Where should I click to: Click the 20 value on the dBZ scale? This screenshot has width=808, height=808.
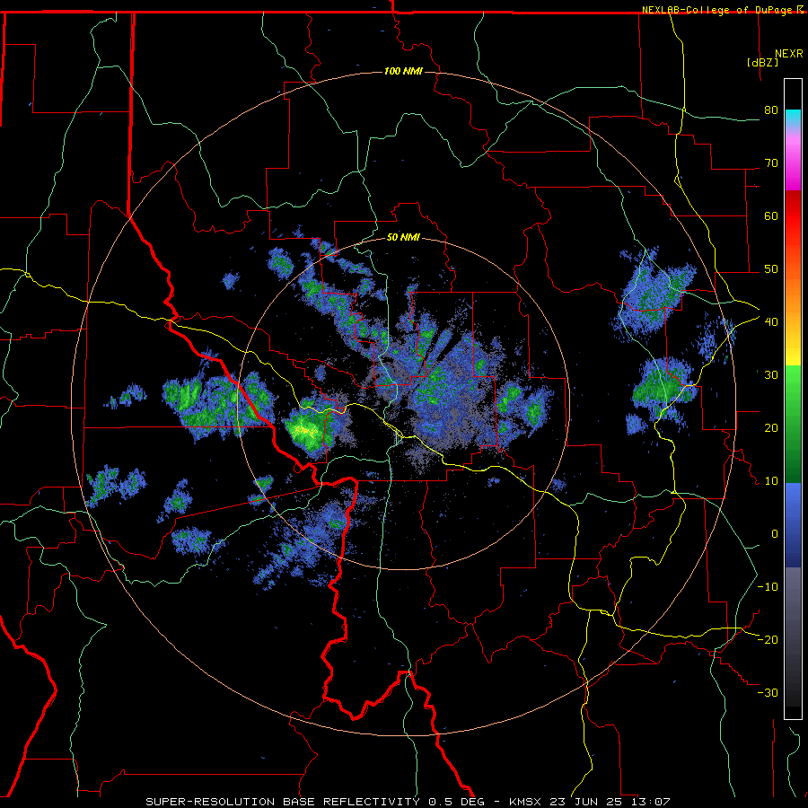pyautogui.click(x=771, y=427)
